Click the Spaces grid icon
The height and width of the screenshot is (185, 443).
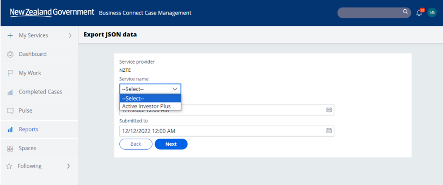tap(10, 149)
